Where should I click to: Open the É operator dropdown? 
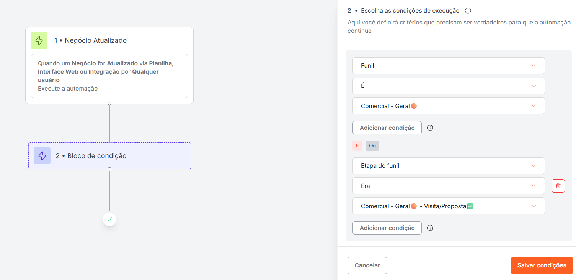449,86
